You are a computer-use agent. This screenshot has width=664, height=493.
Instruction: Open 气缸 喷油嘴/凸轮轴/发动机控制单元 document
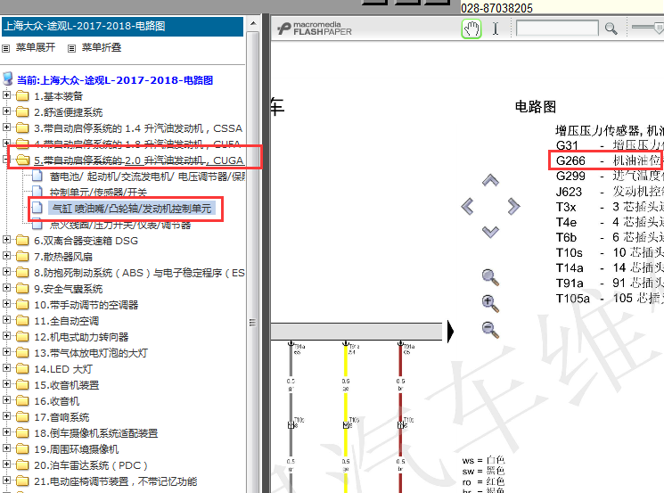coord(132,209)
